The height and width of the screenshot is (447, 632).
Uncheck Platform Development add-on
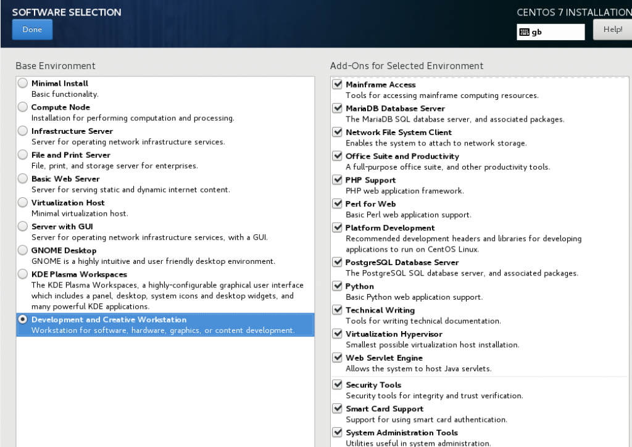[338, 227]
